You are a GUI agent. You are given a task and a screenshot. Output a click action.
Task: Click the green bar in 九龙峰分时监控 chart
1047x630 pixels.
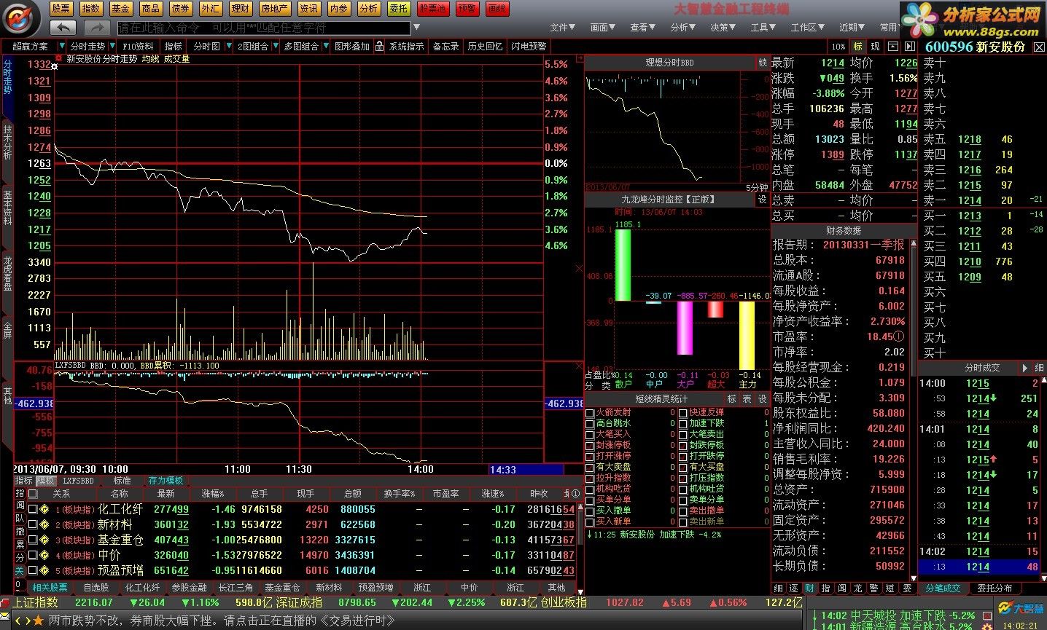623,264
